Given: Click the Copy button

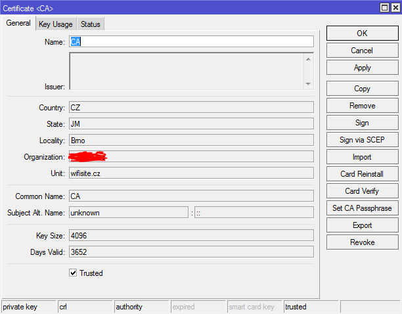Looking at the screenshot, I should pos(362,89).
